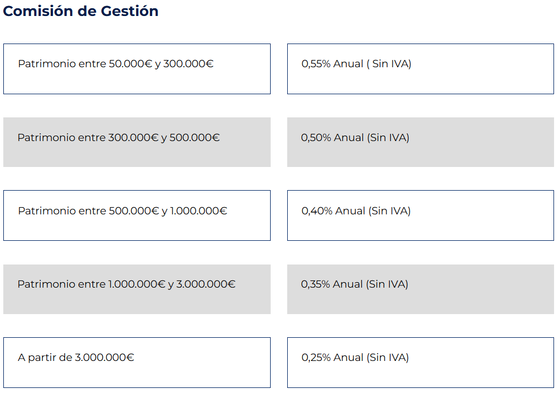Click the text 50.000€ y 300.000€

(x=161, y=64)
